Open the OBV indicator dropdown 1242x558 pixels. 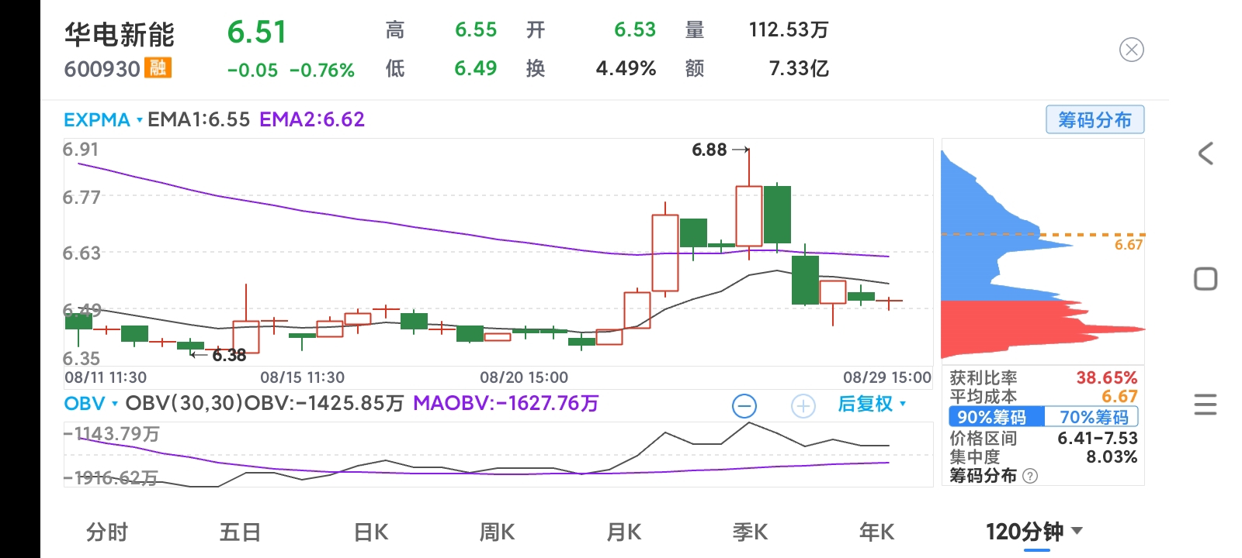[x=91, y=404]
